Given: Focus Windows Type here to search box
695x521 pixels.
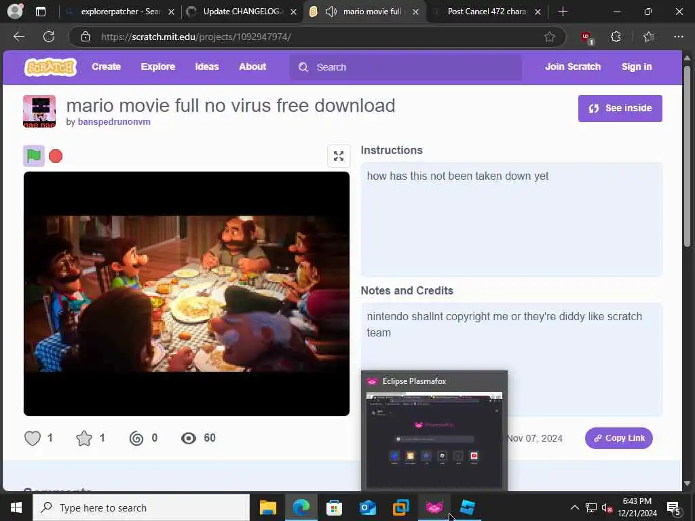Looking at the screenshot, I should (141, 507).
